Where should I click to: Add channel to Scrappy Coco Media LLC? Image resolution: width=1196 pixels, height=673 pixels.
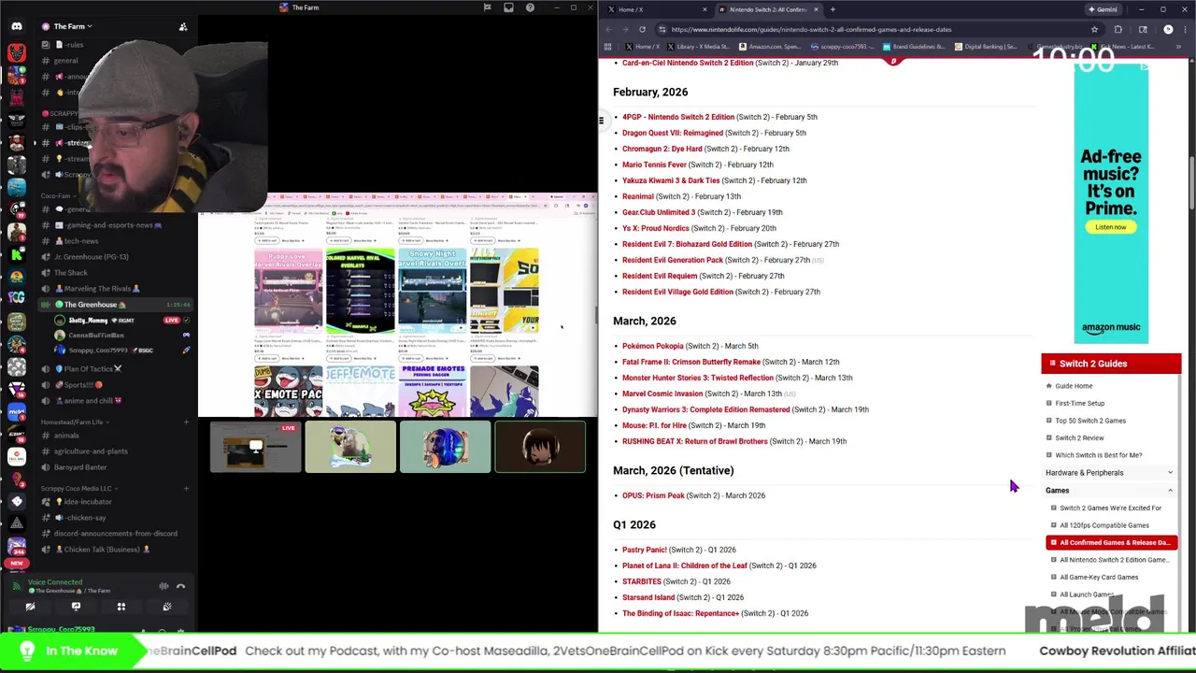coord(186,488)
